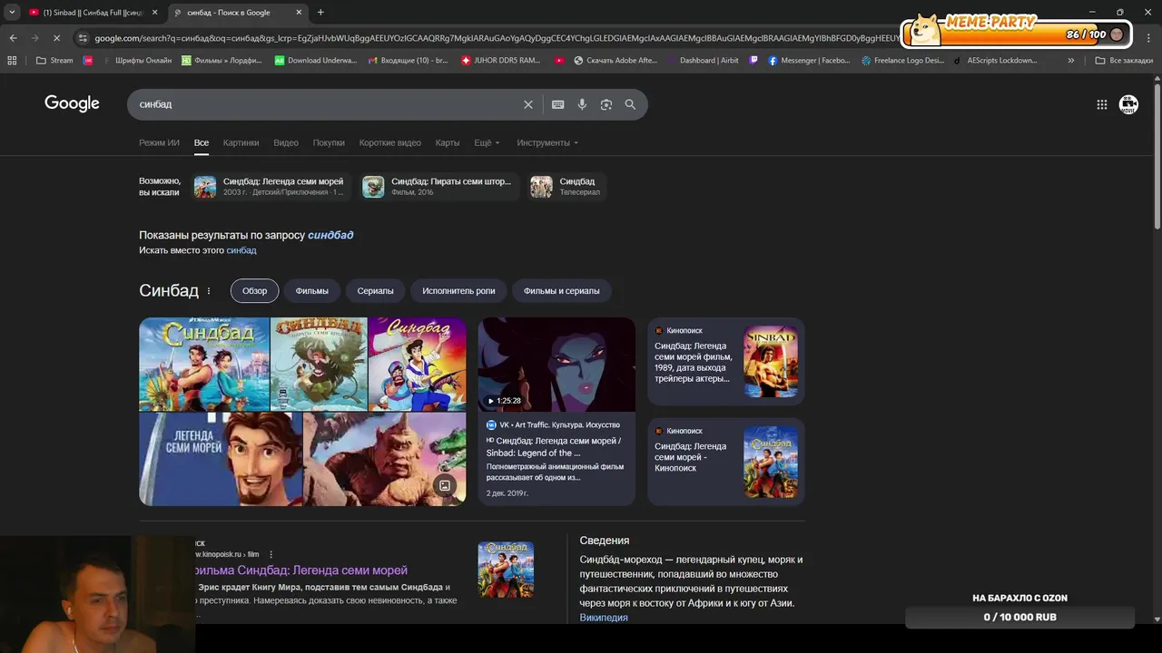Select the Сериалы filter chip
Screen dimensions: 1162x653
[376, 291]
